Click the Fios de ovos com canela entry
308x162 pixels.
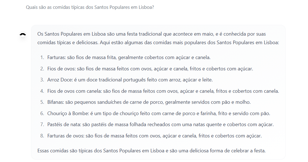pyautogui.click(x=163, y=91)
